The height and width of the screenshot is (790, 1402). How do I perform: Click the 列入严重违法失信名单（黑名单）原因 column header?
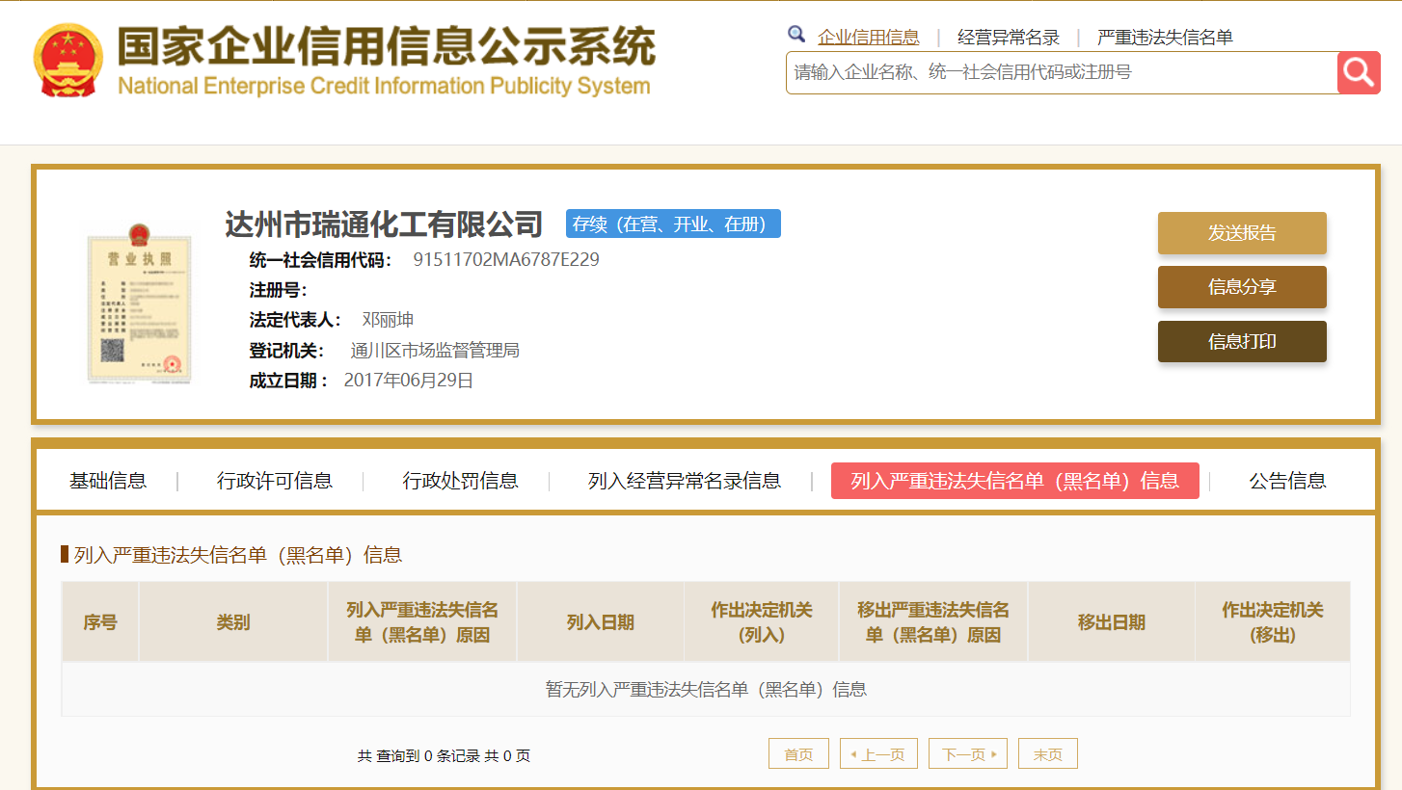[x=422, y=622]
